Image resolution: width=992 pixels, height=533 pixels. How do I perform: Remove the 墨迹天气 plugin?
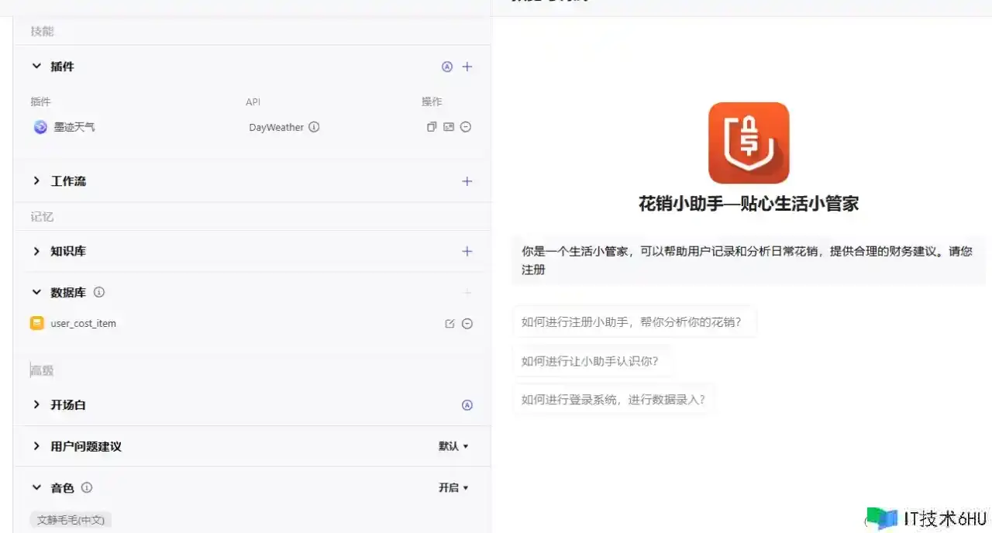click(466, 127)
